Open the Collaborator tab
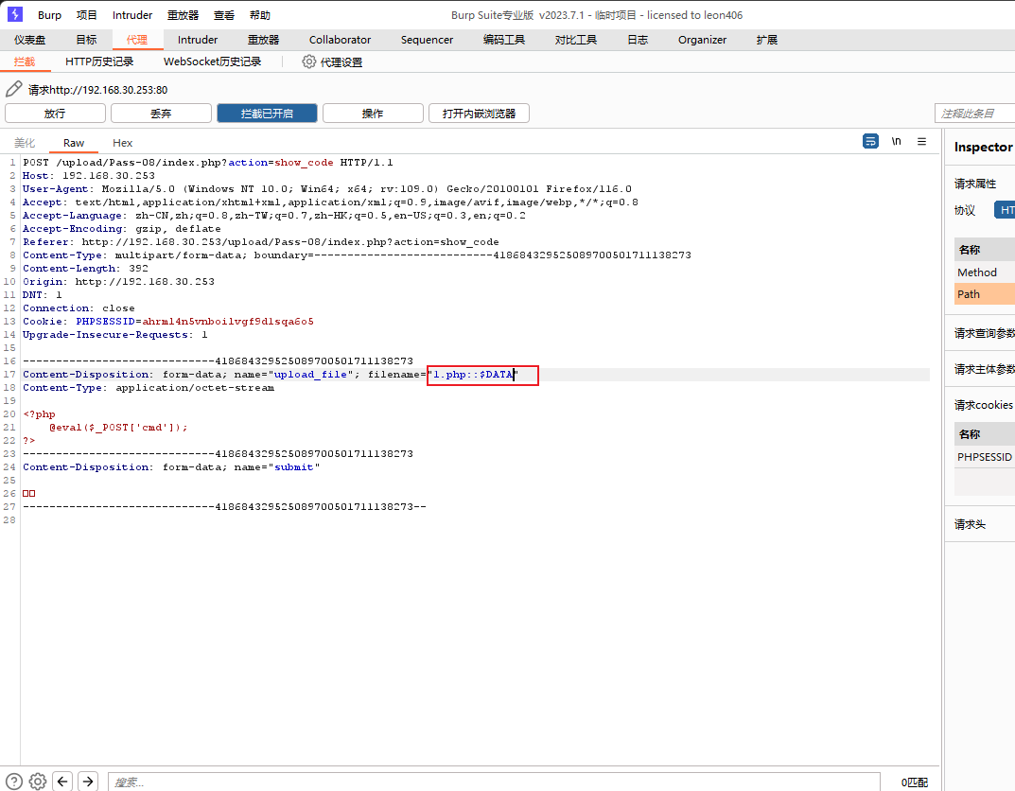The width and height of the screenshot is (1015, 791). (x=340, y=40)
